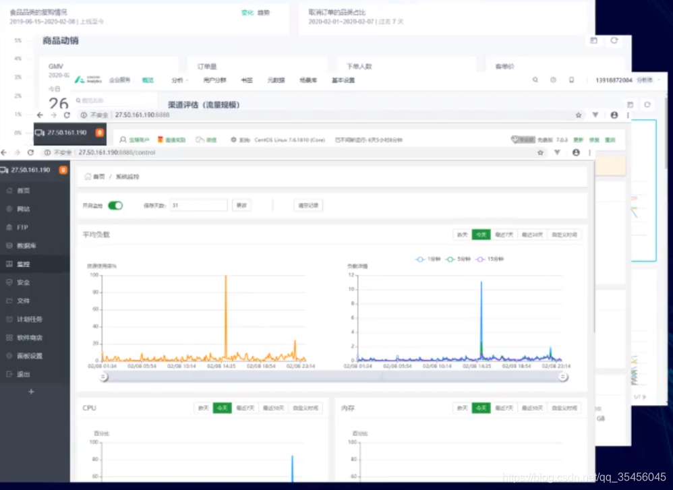Click left handle of load chart zoom slider
The image size is (673, 490).
(x=103, y=377)
